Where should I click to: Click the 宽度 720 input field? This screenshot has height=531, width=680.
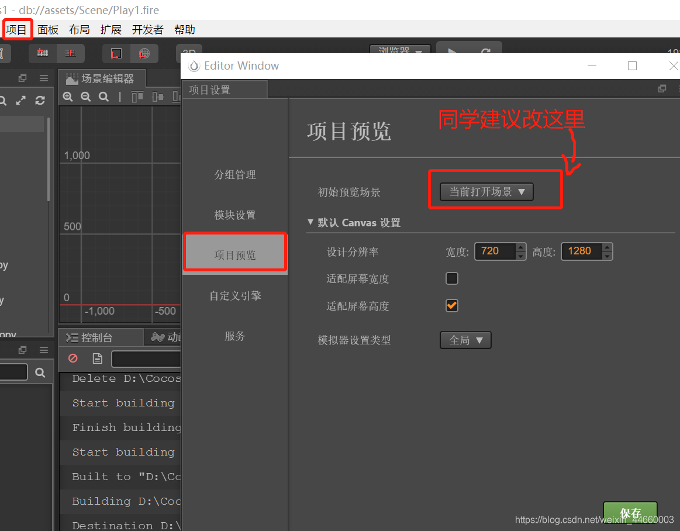coord(495,251)
